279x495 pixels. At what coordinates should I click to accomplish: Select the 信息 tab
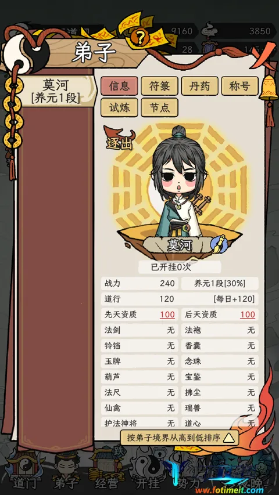(119, 86)
